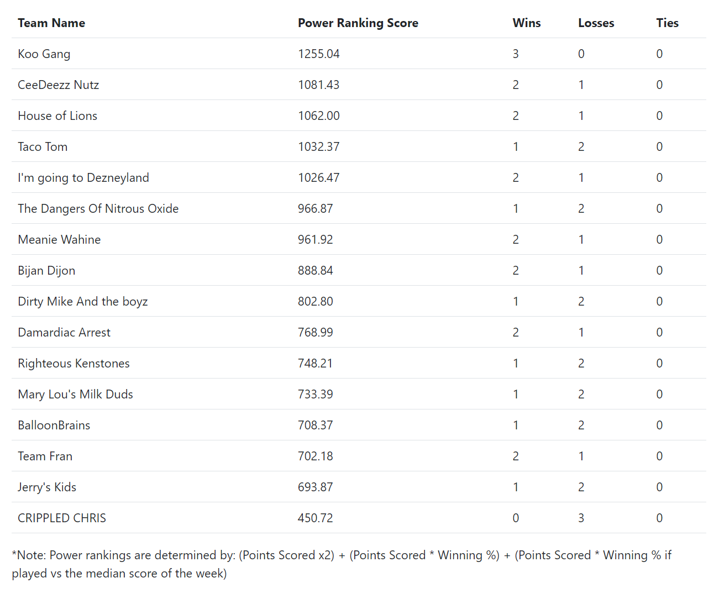Select the Losses column header

(596, 23)
